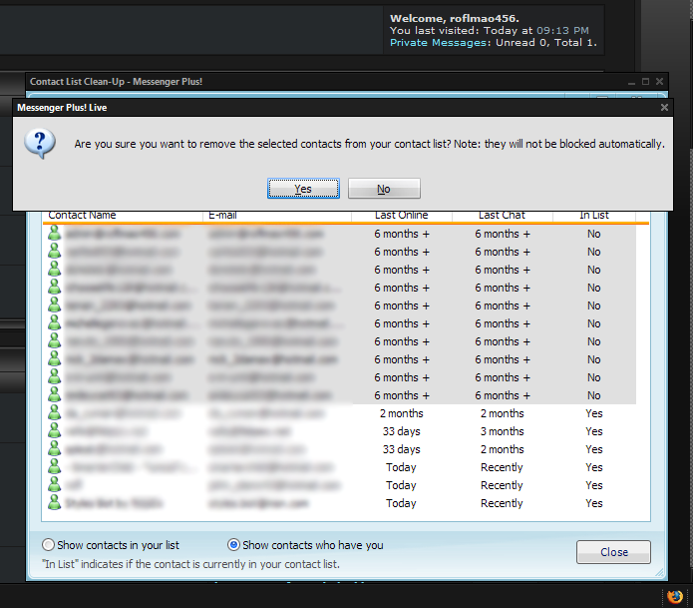Screen dimensions: 693x608
Task: Open the Private Messages link in the forum
Action: click(439, 43)
